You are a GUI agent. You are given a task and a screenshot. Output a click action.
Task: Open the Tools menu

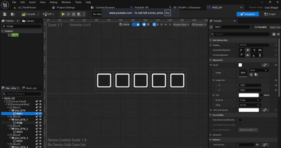(x=78, y=2)
